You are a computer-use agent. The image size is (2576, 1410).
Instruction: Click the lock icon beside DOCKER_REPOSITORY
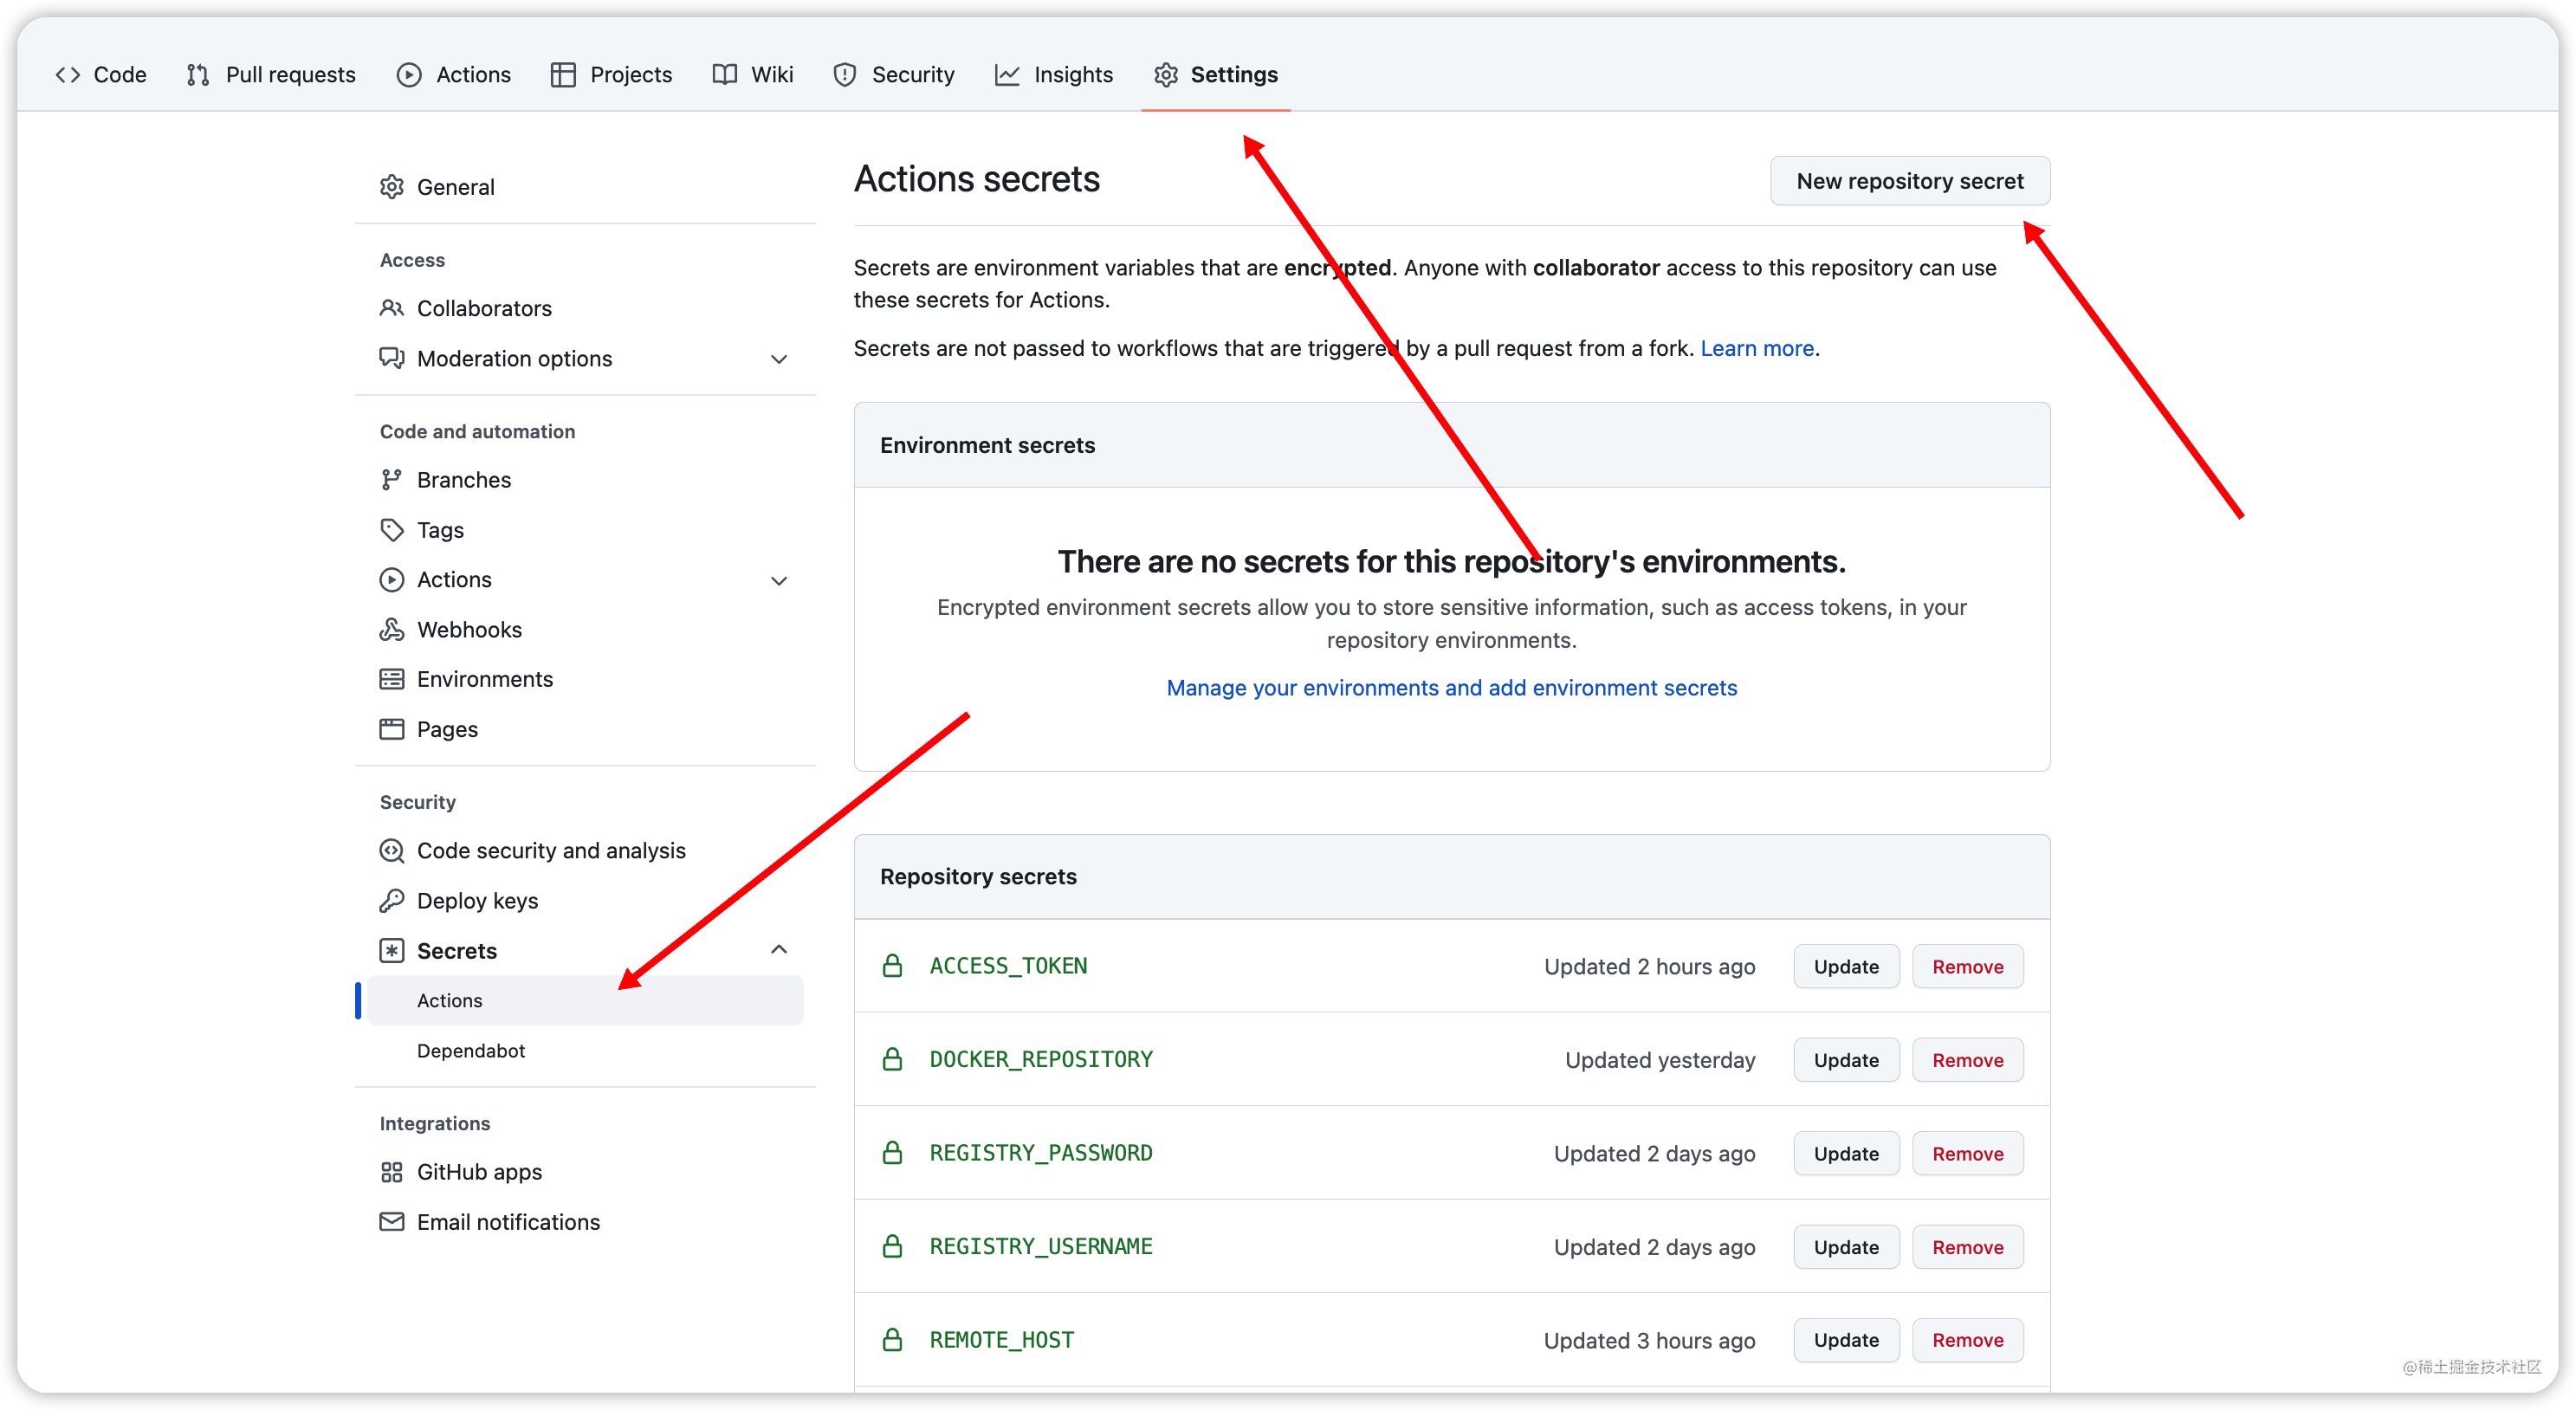(893, 1059)
